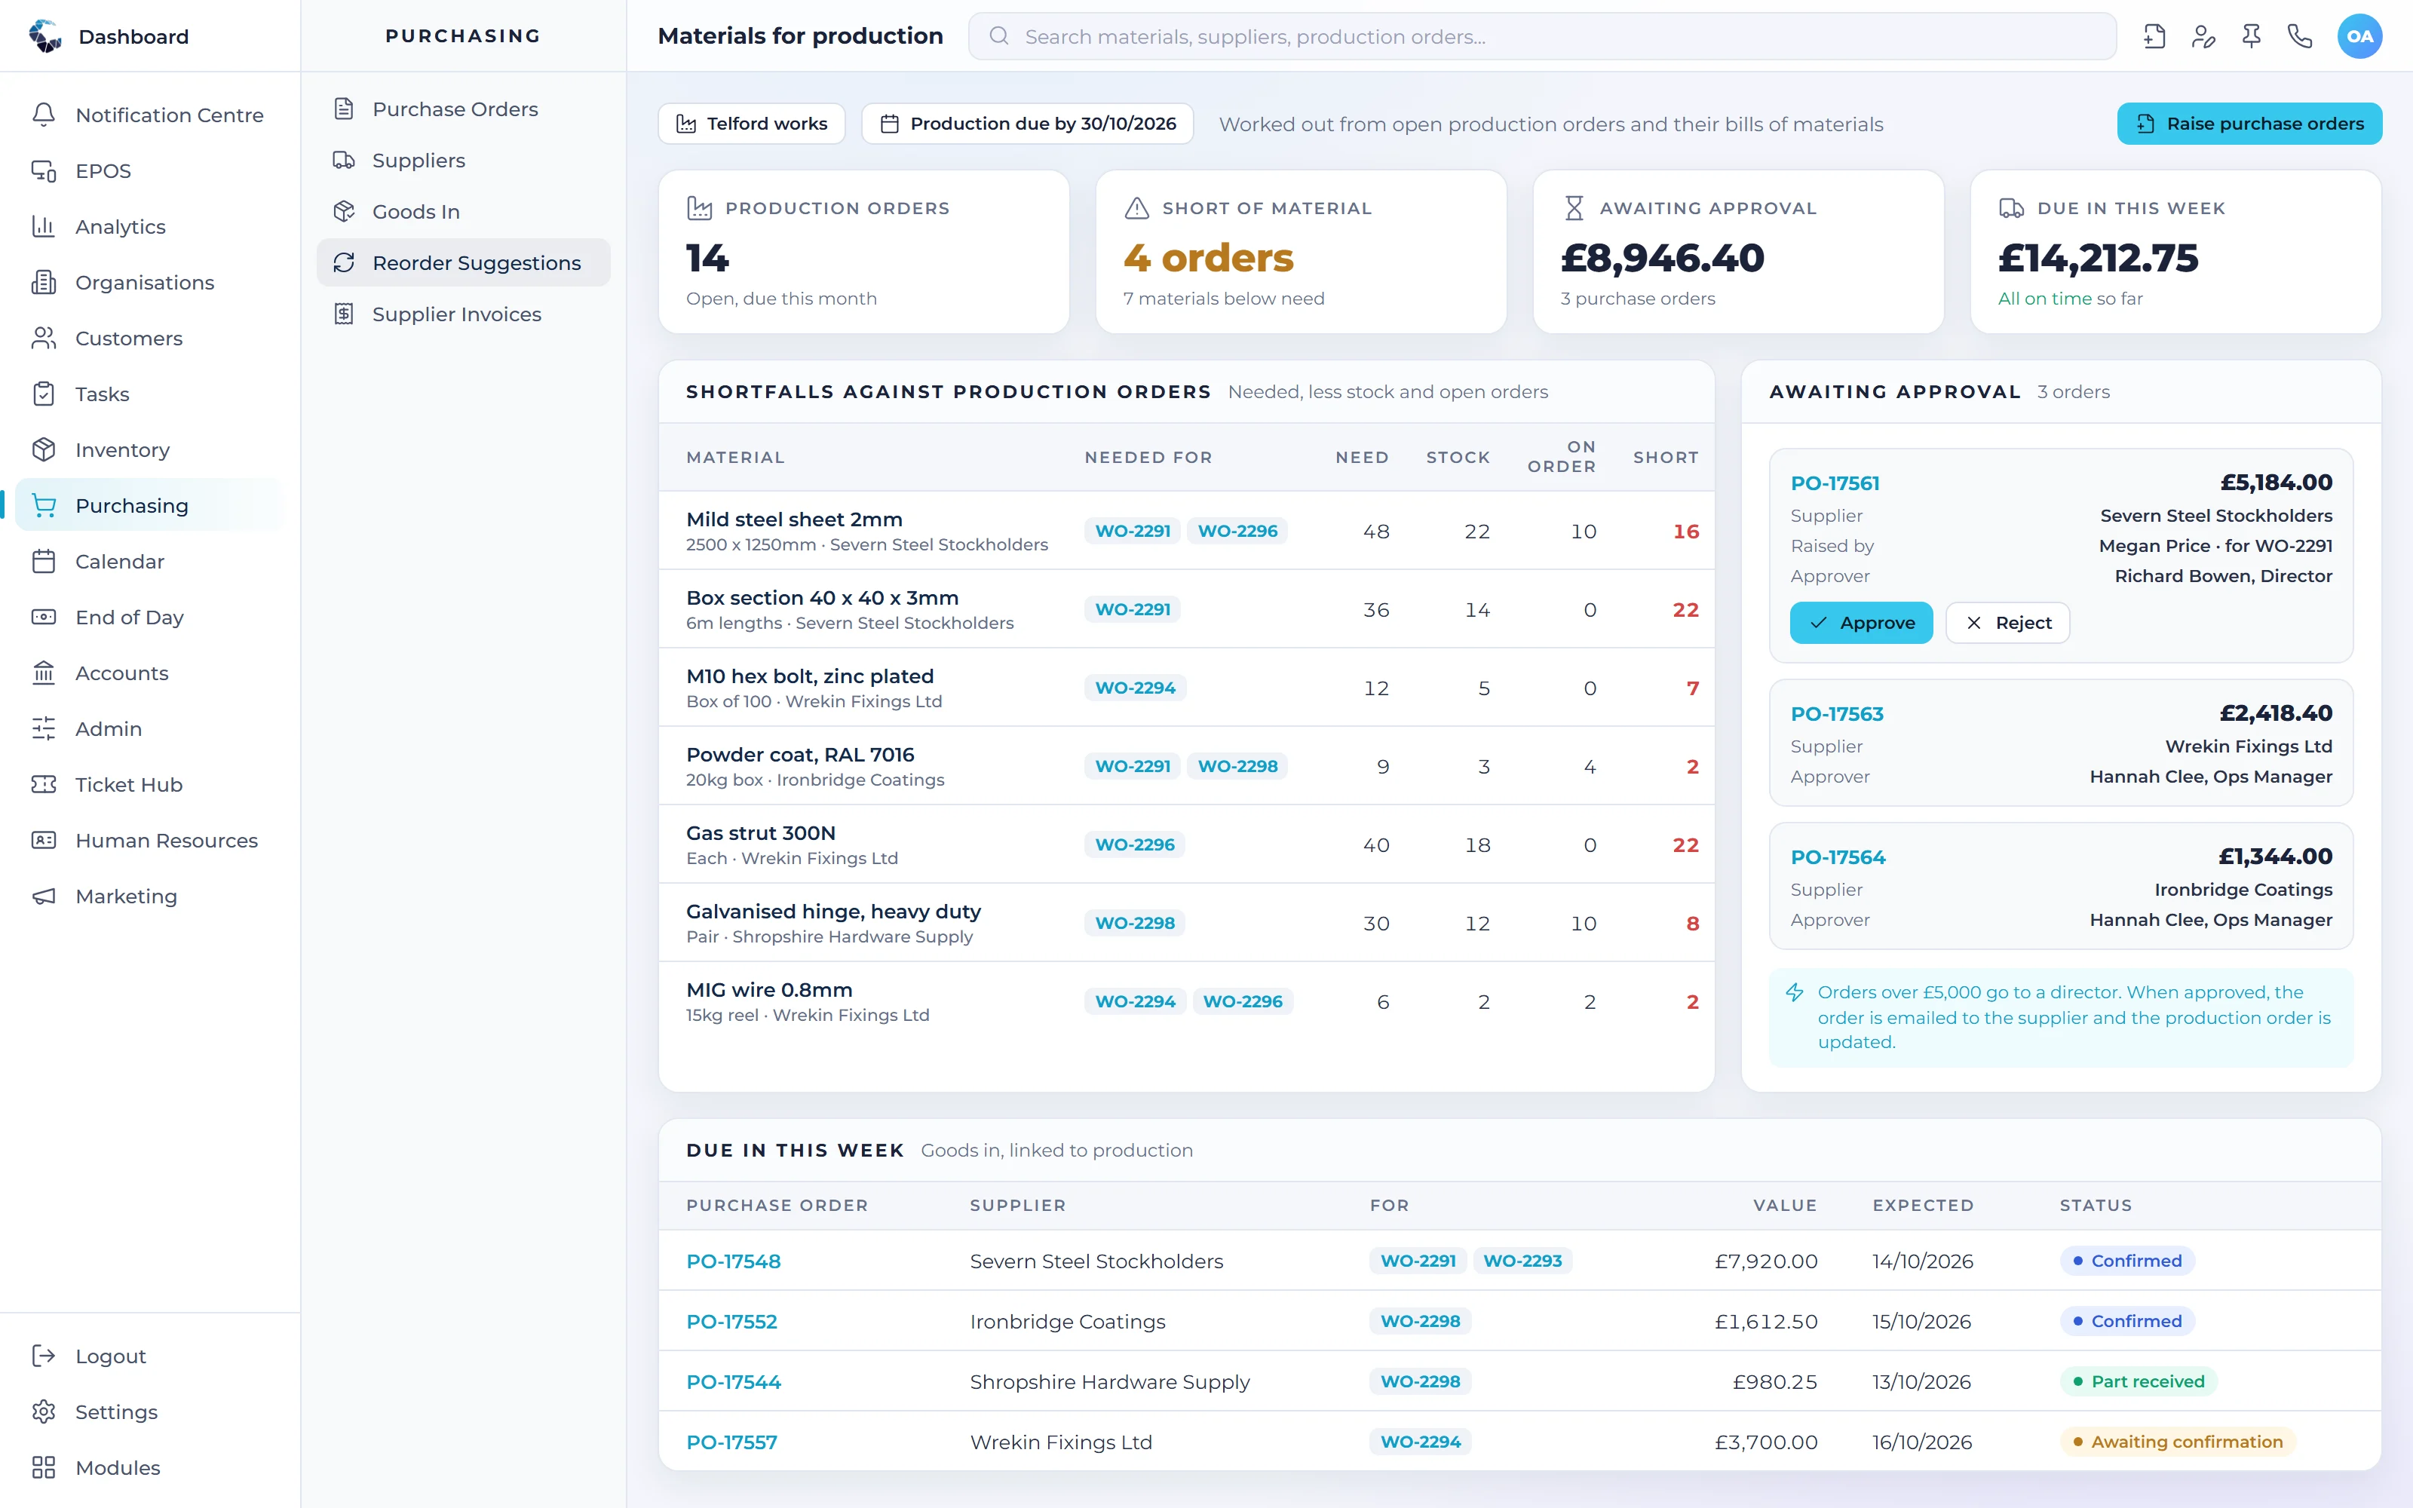Click WO-2291 tag in Box section row

pos(1133,609)
